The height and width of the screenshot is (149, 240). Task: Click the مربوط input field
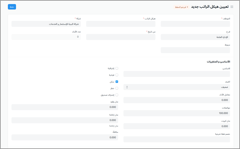click(195, 50)
